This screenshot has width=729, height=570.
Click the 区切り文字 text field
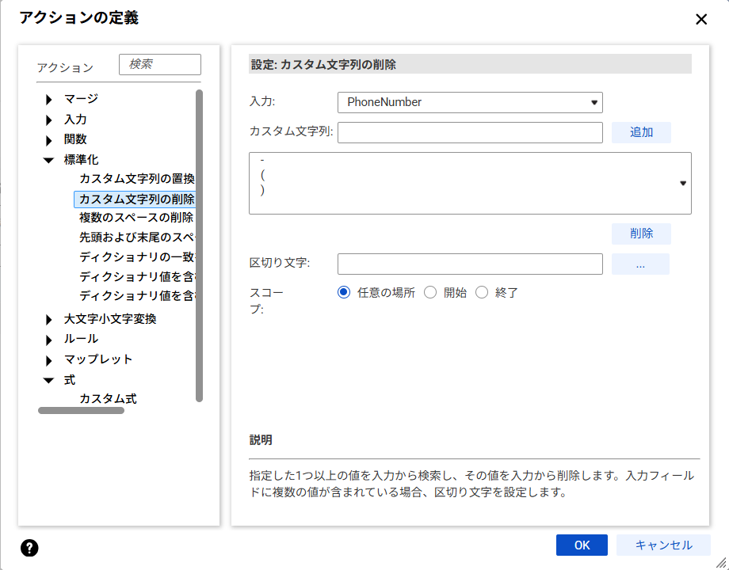470,264
